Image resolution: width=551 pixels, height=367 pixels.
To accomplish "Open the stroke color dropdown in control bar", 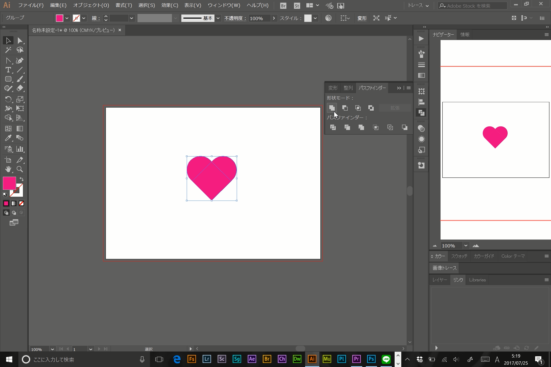I will tap(84, 18).
